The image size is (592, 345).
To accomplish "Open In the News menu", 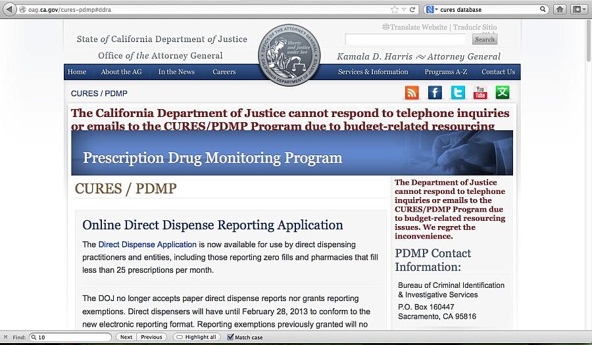I will 176,72.
